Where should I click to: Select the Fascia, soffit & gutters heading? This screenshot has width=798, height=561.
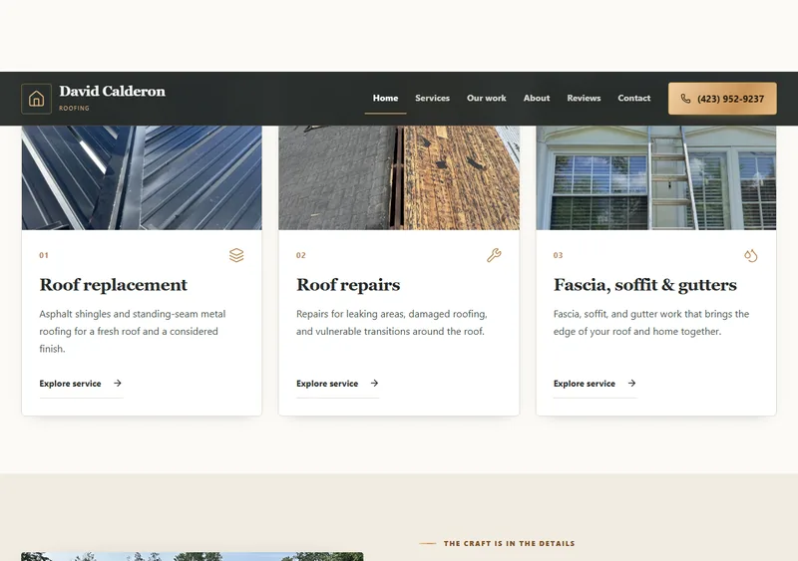pyautogui.click(x=644, y=285)
